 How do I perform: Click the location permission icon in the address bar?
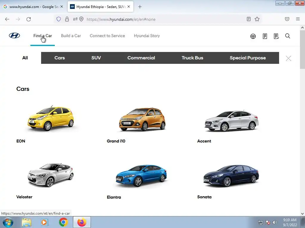81,19
